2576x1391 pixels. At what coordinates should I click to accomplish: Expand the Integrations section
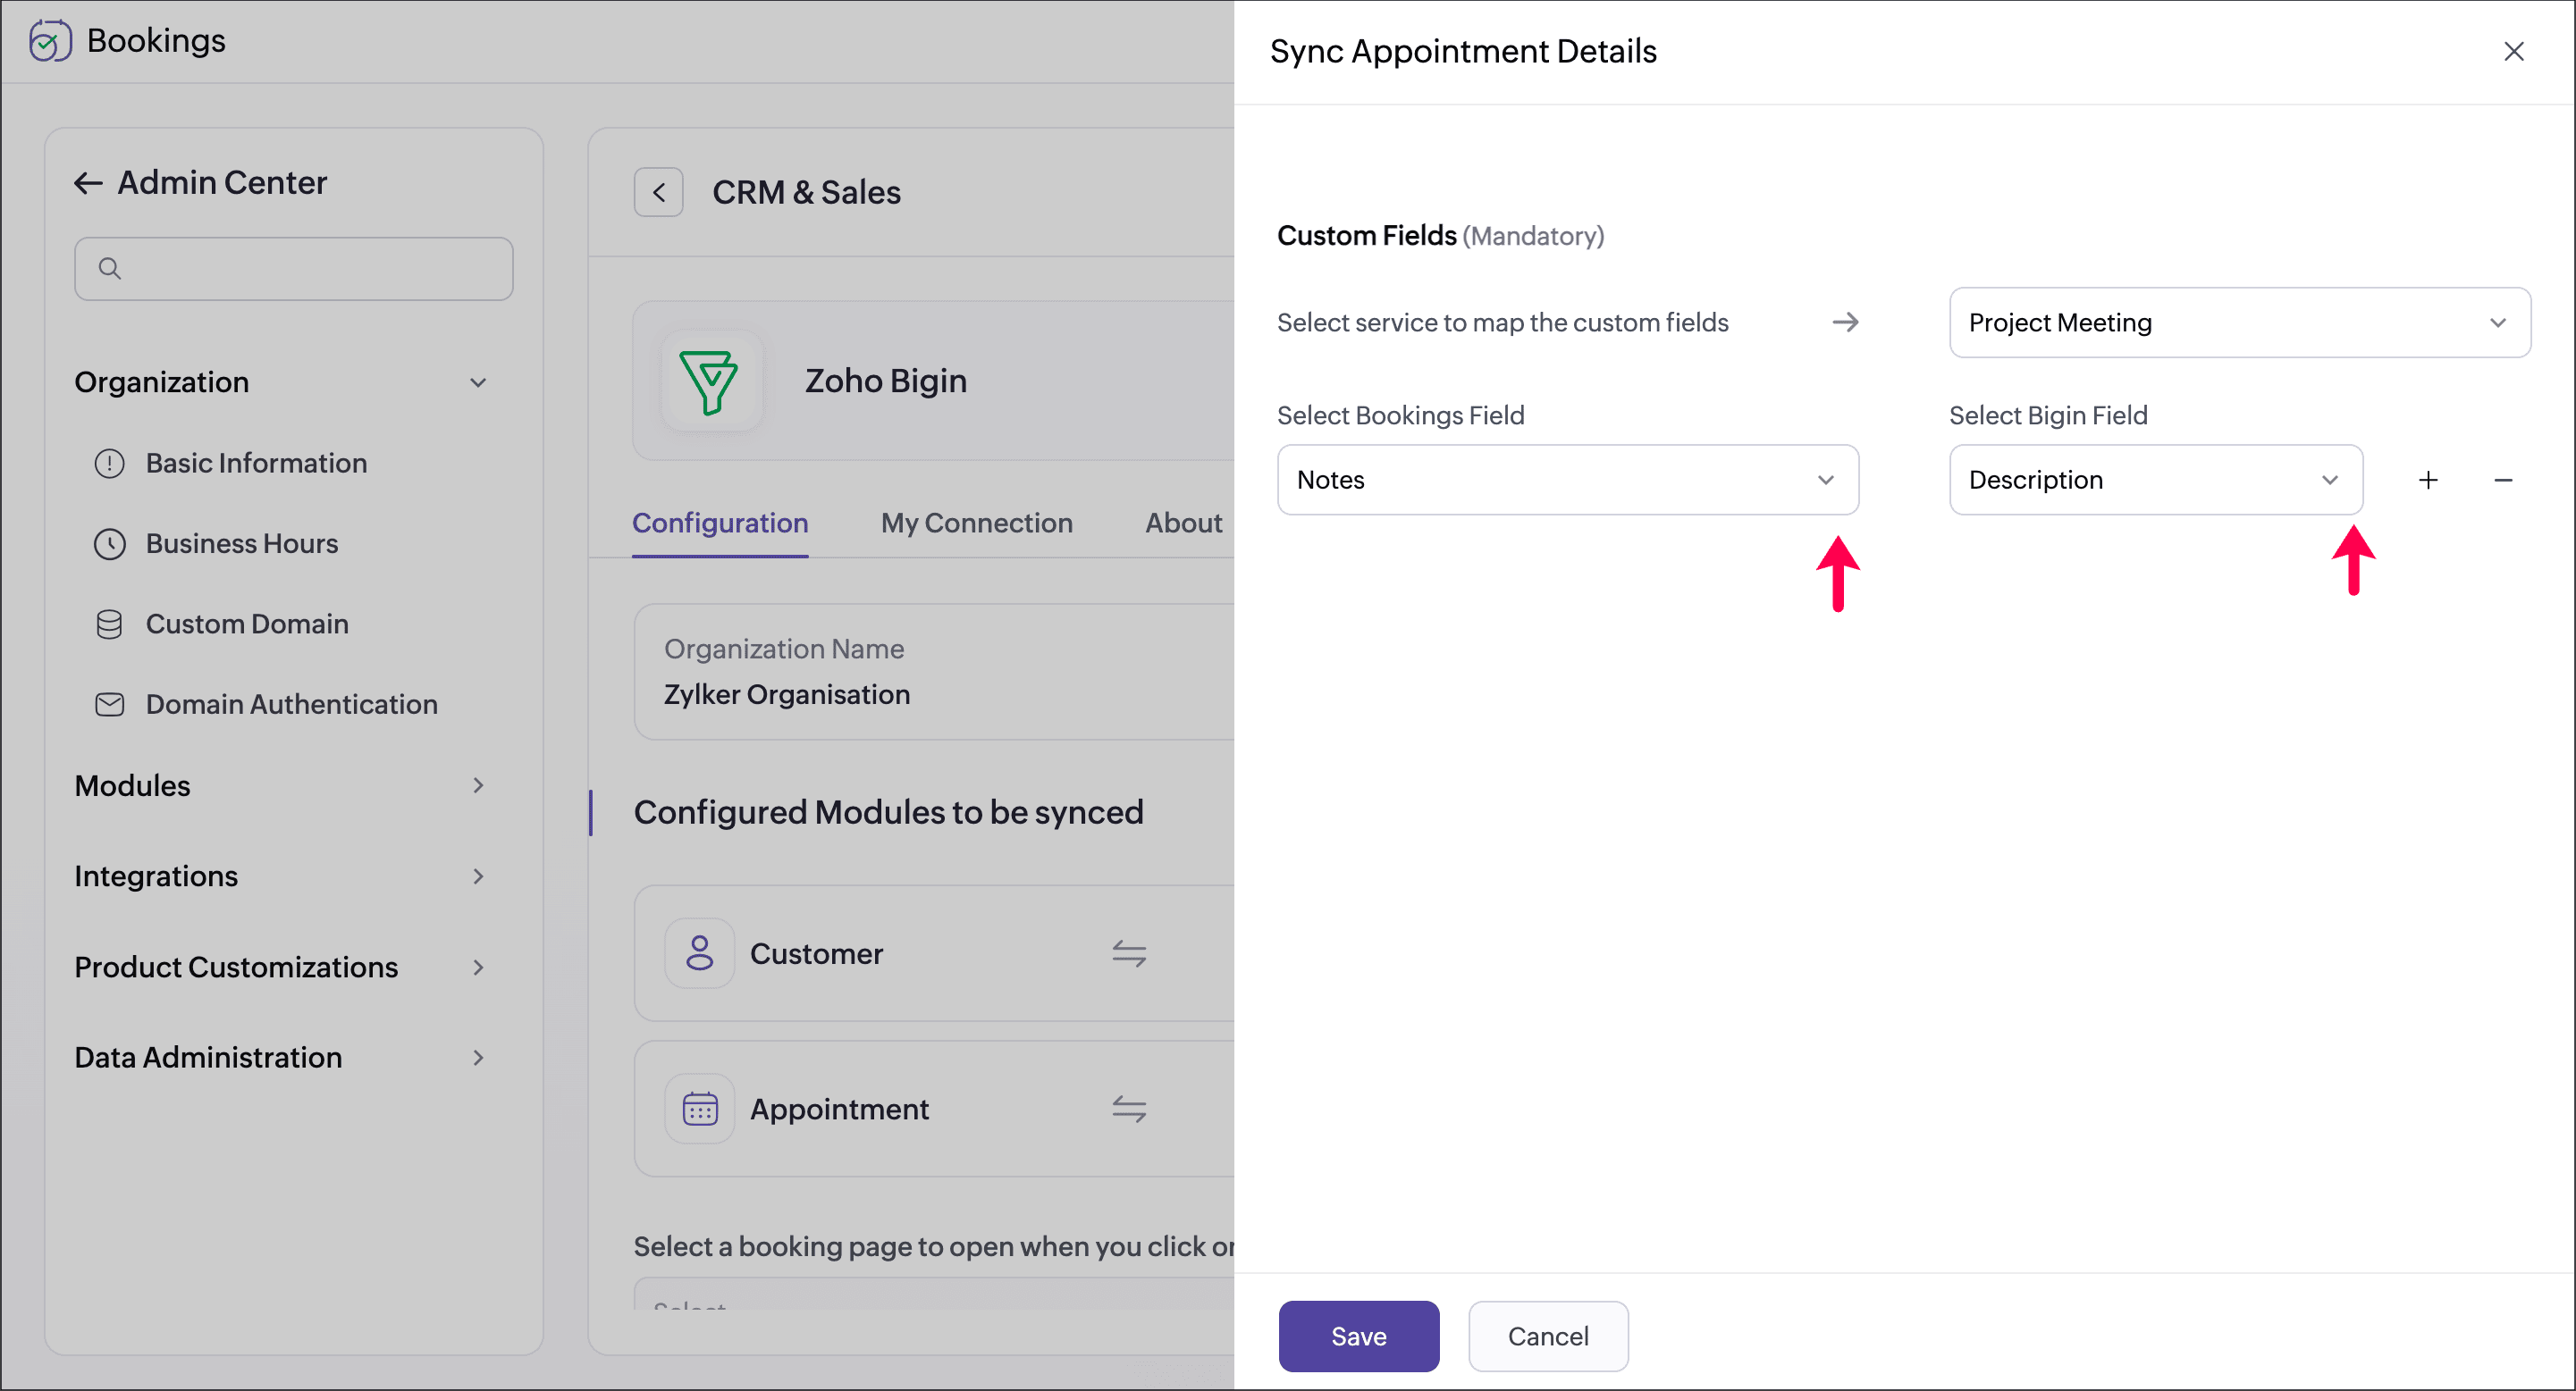[x=478, y=876]
